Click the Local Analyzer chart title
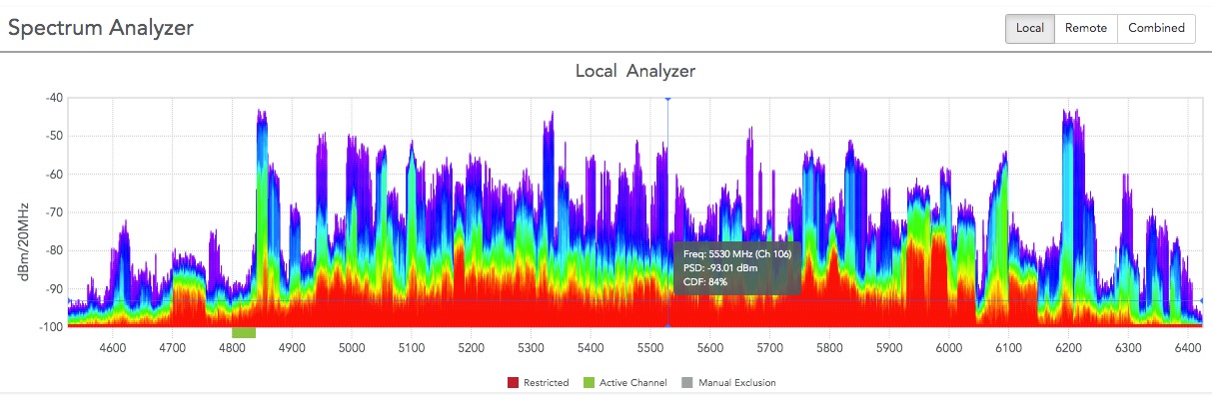Viewport: 1212px width, 400px height. pyautogui.click(x=635, y=71)
